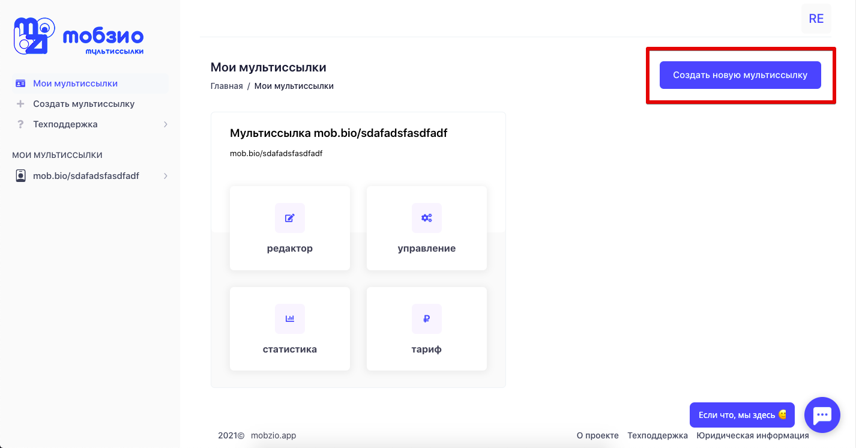Click the тариф ruble icon
Image resolution: width=856 pixels, height=448 pixels.
click(427, 319)
